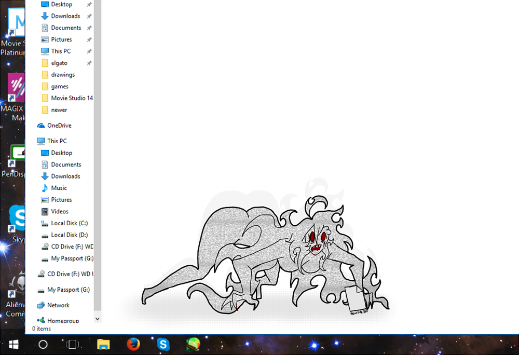Viewport: 519px width, 355px height.
Task: Select the Videos folder in the sidebar
Action: pyautogui.click(x=59, y=211)
